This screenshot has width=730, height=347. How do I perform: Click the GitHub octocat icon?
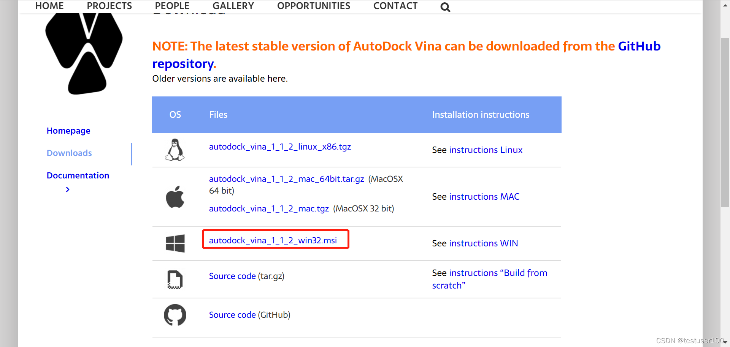pyautogui.click(x=175, y=315)
